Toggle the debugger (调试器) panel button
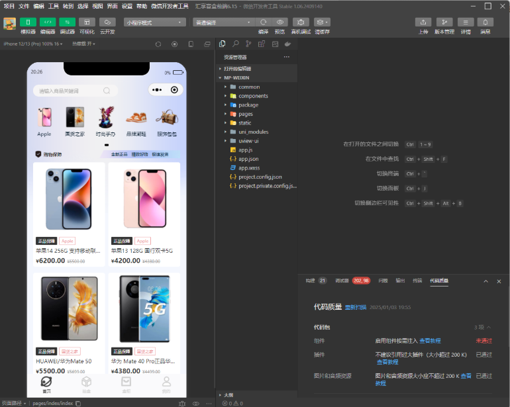Screen dimensions: 510x407 click(x=68, y=22)
